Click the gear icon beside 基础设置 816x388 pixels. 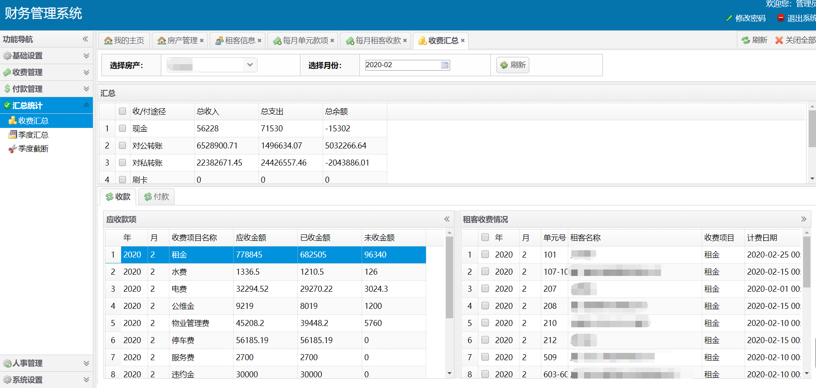7,56
